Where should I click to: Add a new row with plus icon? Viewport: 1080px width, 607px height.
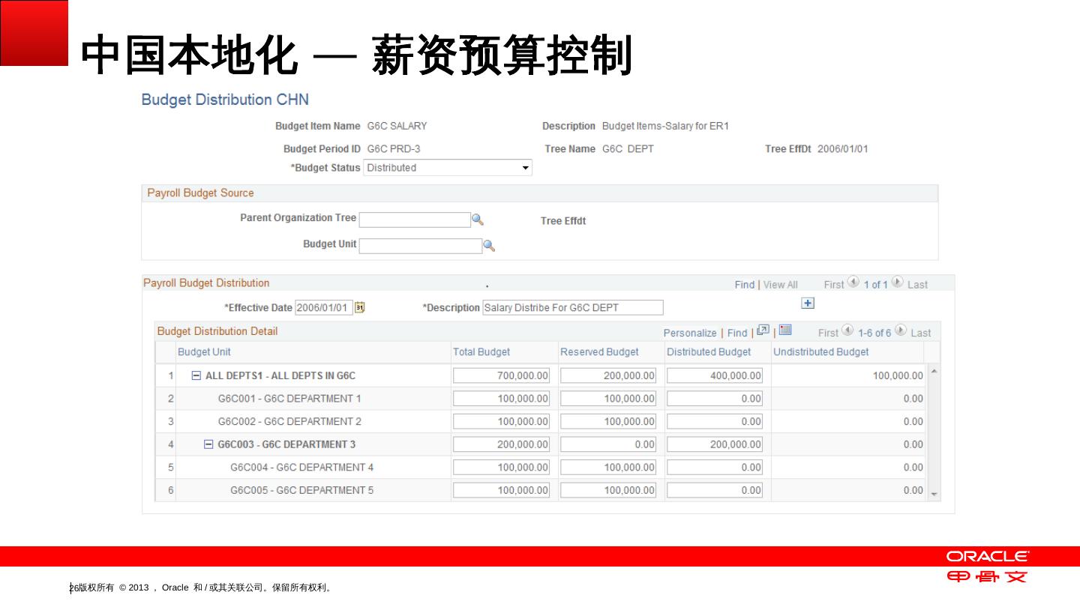pos(808,303)
